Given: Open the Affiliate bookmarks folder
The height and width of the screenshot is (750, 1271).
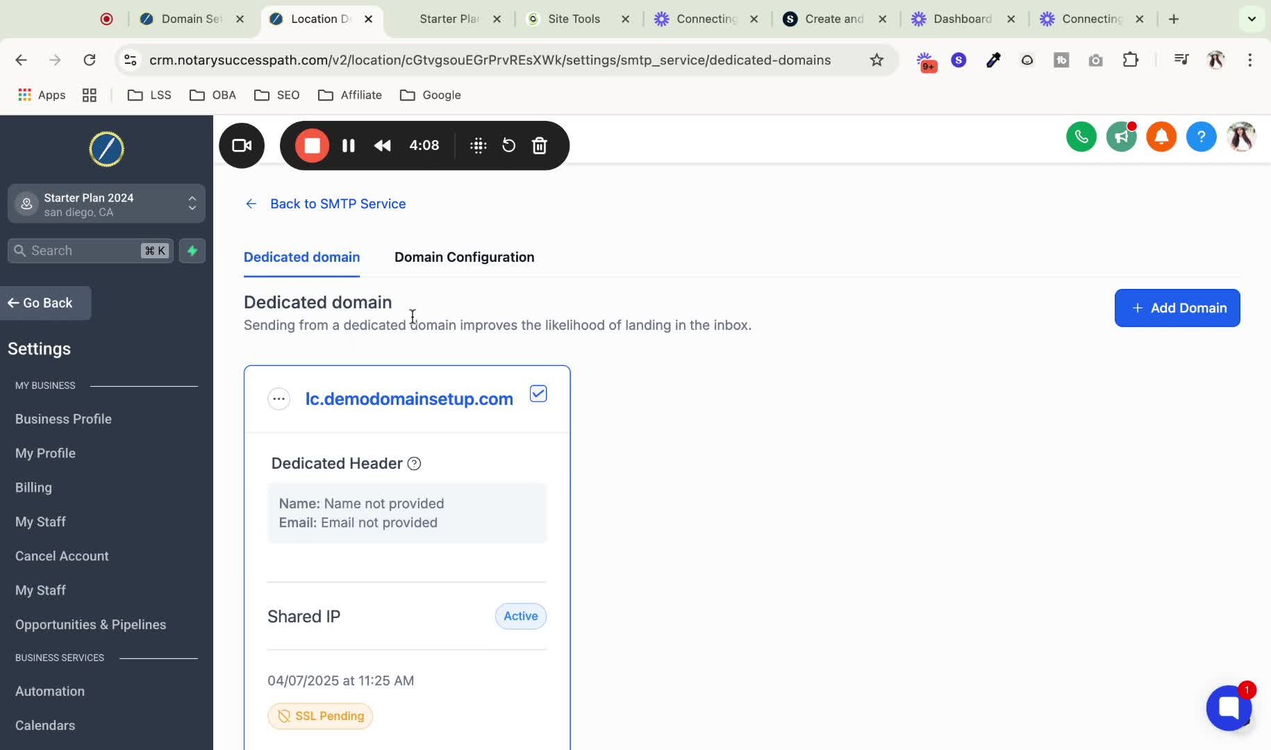Looking at the screenshot, I should (350, 95).
